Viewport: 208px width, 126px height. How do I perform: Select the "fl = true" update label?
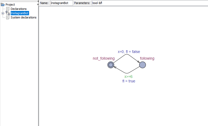tap(129, 81)
